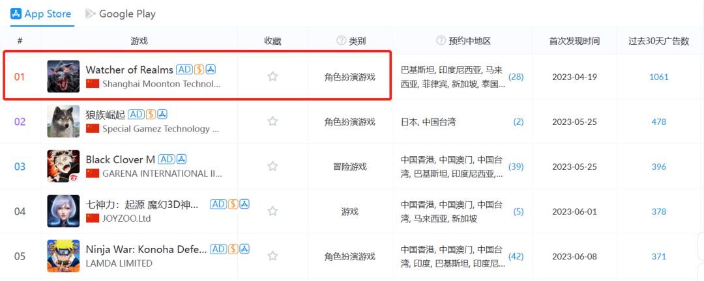Toggle favorite star for 狼族崛起
The height and width of the screenshot is (281, 704).
(272, 121)
